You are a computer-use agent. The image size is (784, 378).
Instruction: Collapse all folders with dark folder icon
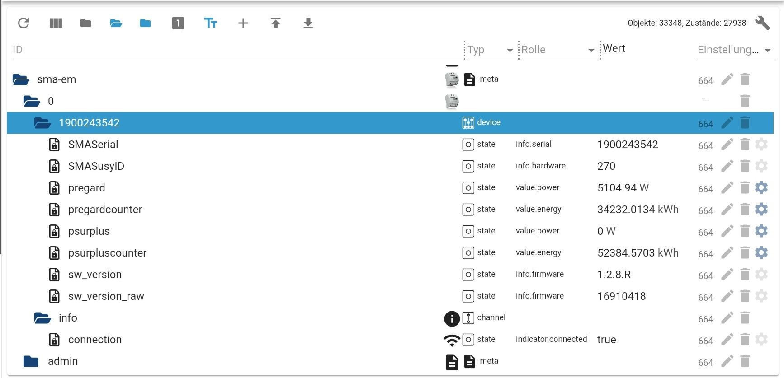point(85,23)
